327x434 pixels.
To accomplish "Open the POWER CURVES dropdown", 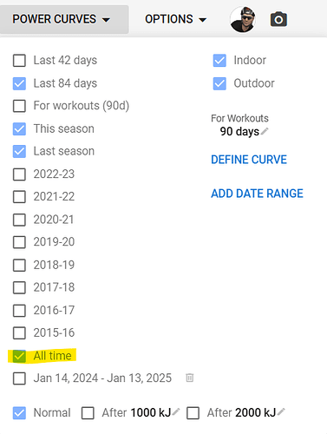I will tap(64, 19).
